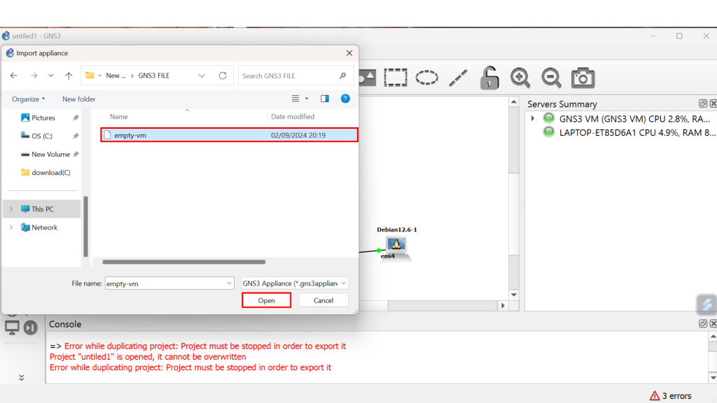Viewport: 717px width, 403px height.
Task: Select the draw ellipse tool
Action: (x=426, y=78)
